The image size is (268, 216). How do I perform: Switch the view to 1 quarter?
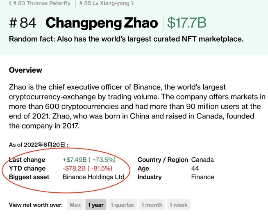(x=123, y=205)
